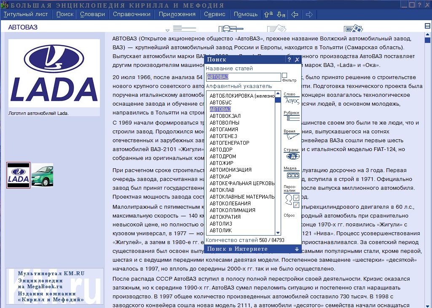
Task: Click the Сброс reset button
Action: pyautogui.click(x=289, y=215)
